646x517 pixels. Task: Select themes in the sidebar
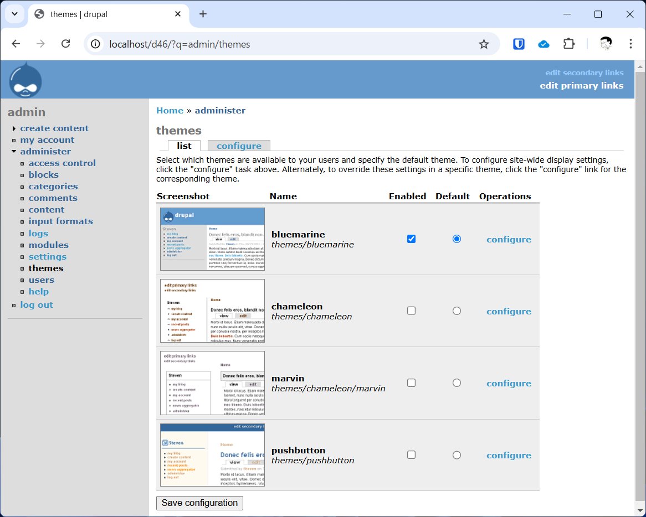pos(46,268)
